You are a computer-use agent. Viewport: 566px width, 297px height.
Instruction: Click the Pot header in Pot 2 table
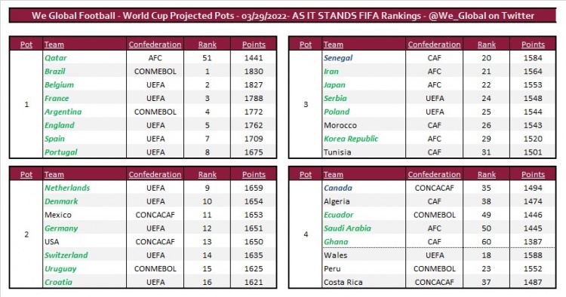coord(26,174)
